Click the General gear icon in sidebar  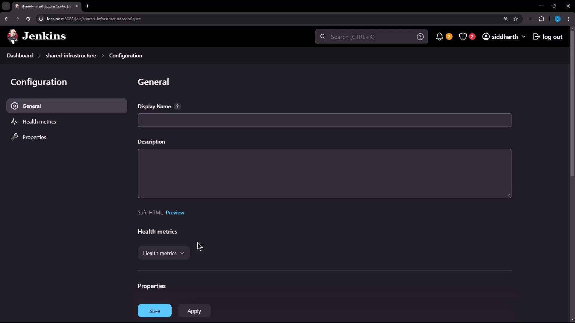(x=14, y=106)
